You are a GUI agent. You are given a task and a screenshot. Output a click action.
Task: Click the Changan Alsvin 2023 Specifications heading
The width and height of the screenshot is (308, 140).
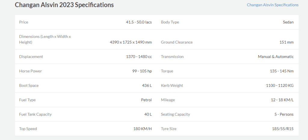[x=64, y=5]
